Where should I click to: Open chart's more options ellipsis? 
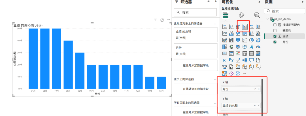coord(169,20)
